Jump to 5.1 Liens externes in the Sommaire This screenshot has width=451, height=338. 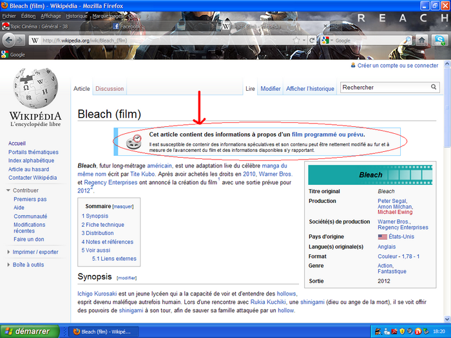114,259
